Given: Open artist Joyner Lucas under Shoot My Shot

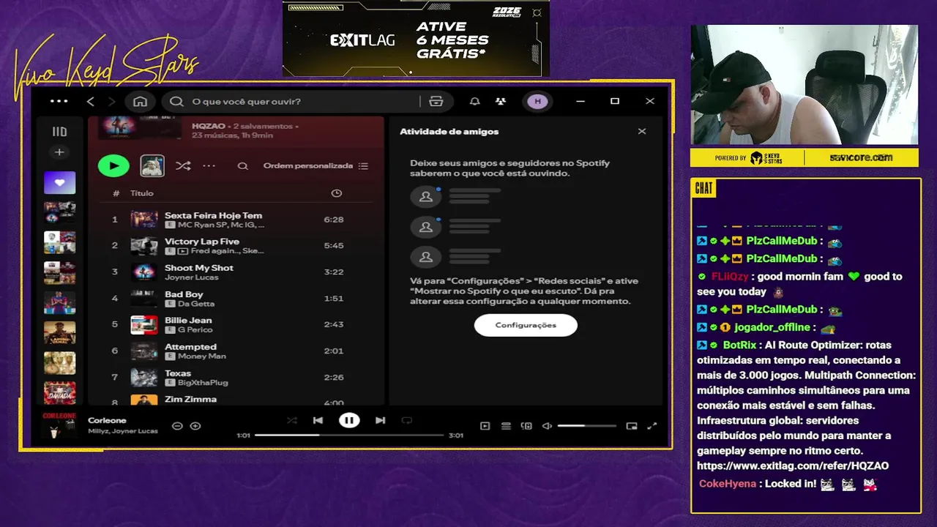Looking at the screenshot, I should pos(191,277).
